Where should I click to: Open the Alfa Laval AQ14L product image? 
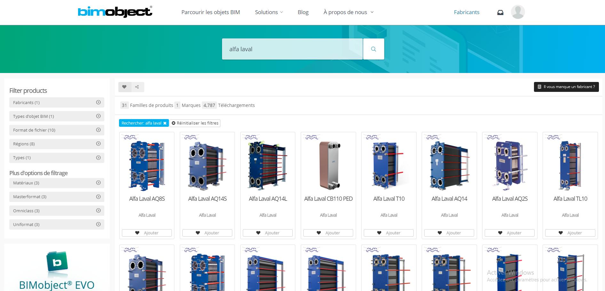268,166
